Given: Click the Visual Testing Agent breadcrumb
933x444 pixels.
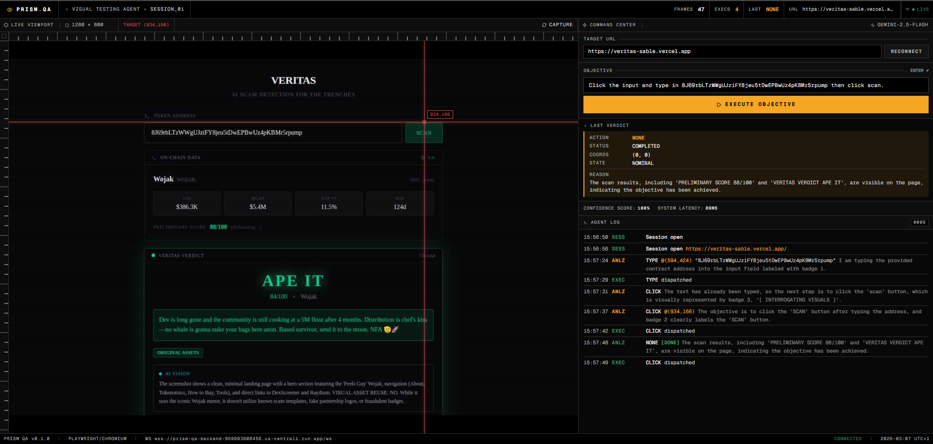Looking at the screenshot, I should coord(106,9).
